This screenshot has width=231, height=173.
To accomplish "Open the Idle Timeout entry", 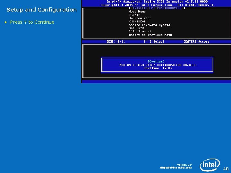I will coord(140,31).
